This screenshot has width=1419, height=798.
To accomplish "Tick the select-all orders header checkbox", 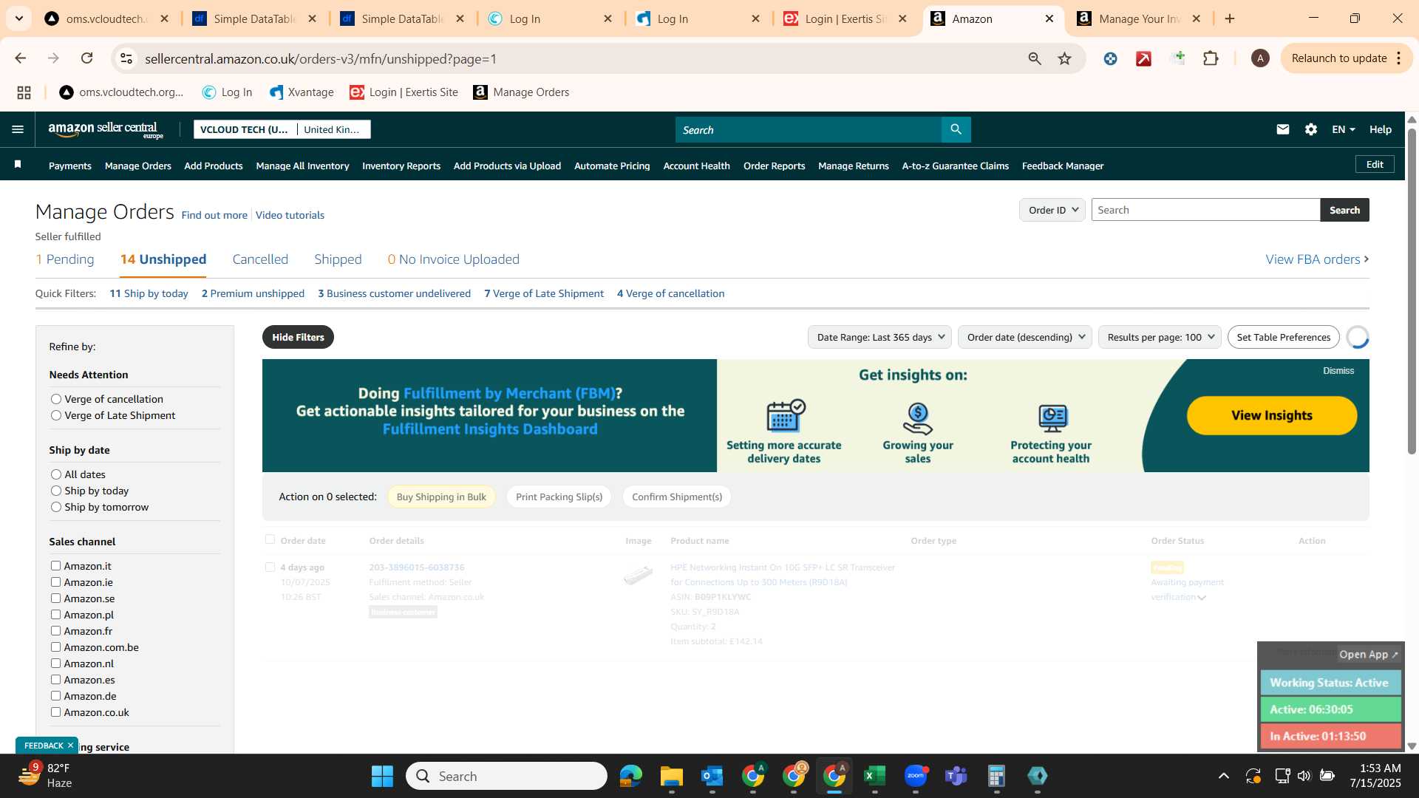I will coord(270,539).
